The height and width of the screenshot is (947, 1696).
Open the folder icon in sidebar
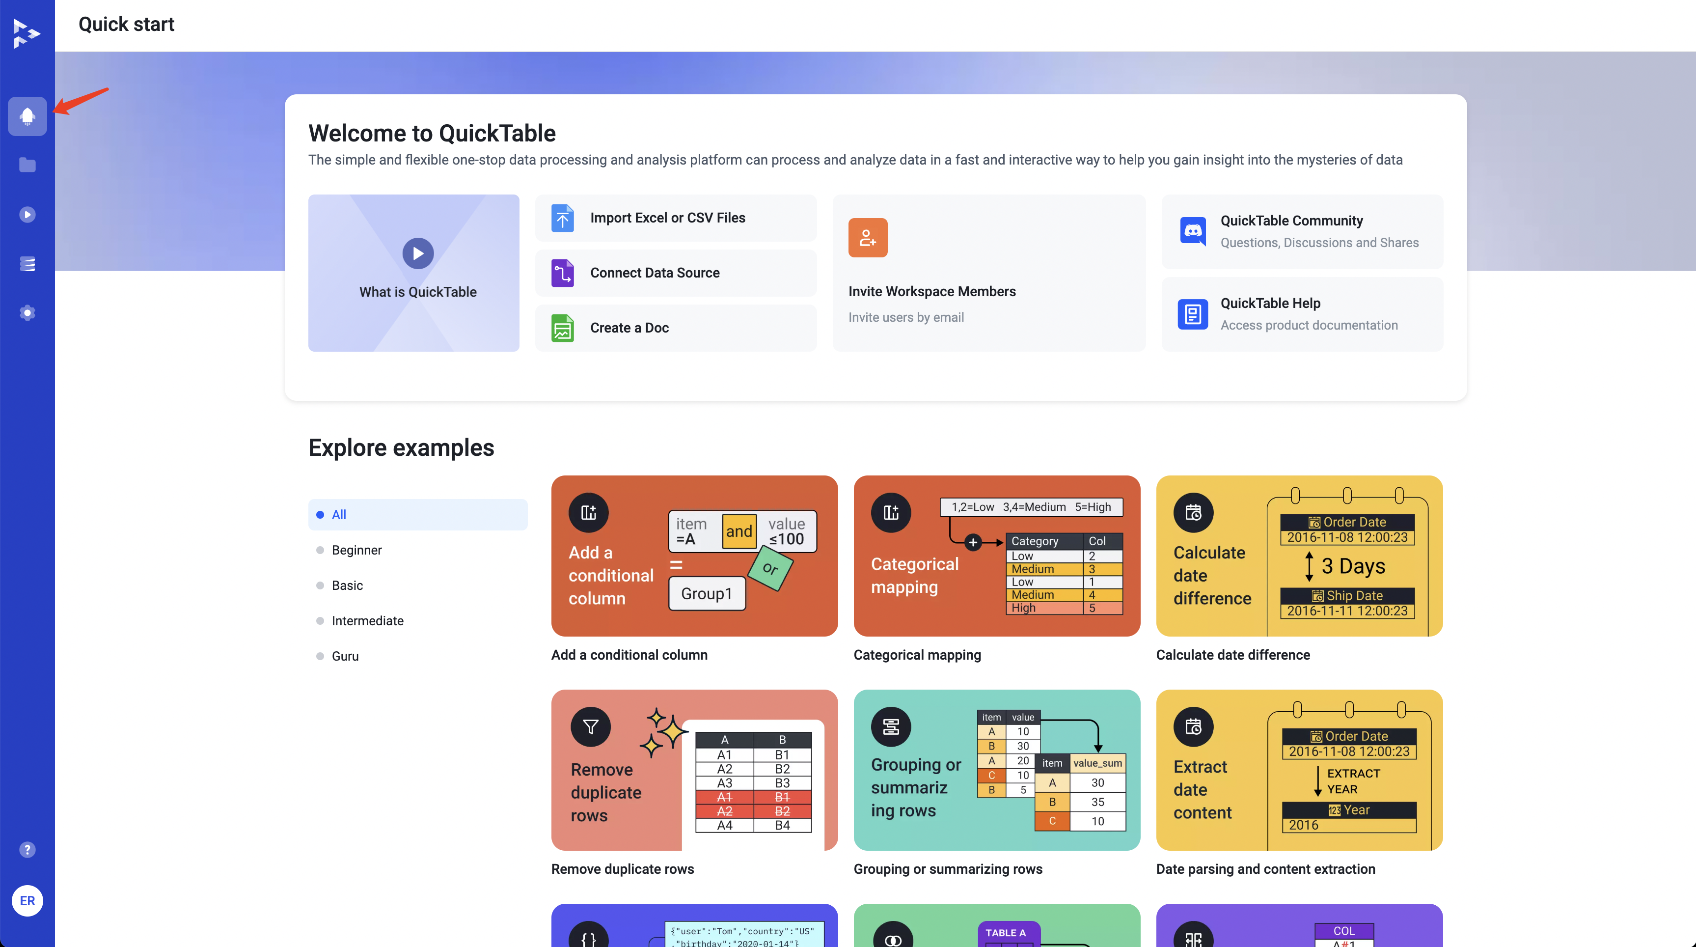pyautogui.click(x=27, y=165)
